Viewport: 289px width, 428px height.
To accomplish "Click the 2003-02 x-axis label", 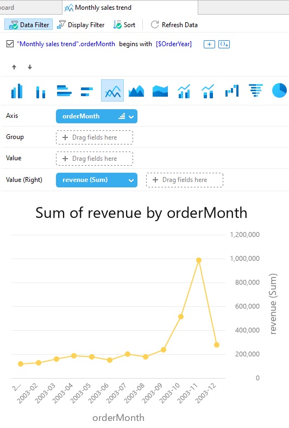I will [27, 393].
